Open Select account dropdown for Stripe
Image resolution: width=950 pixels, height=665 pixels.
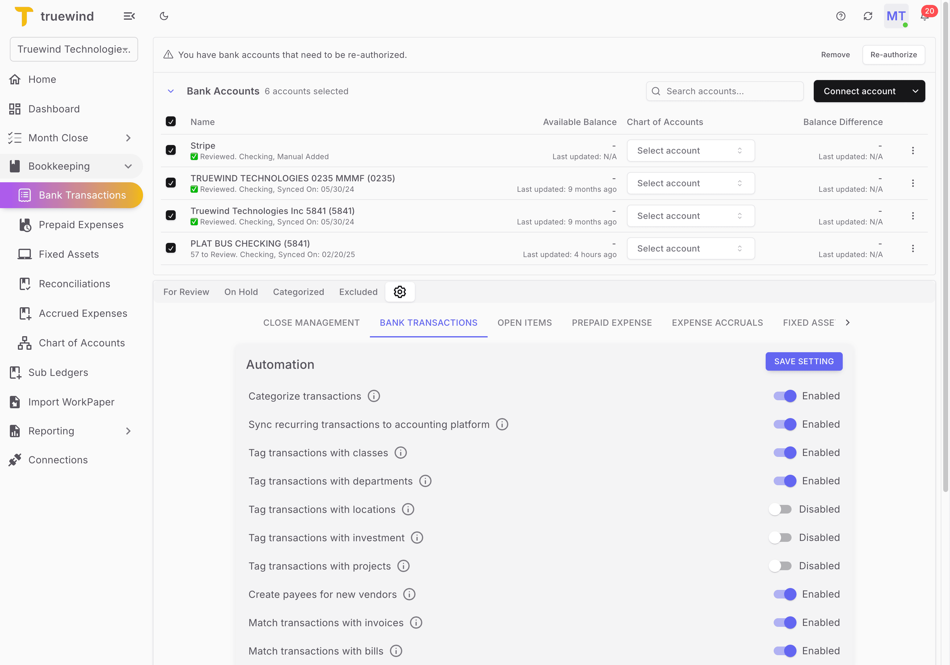coord(690,151)
